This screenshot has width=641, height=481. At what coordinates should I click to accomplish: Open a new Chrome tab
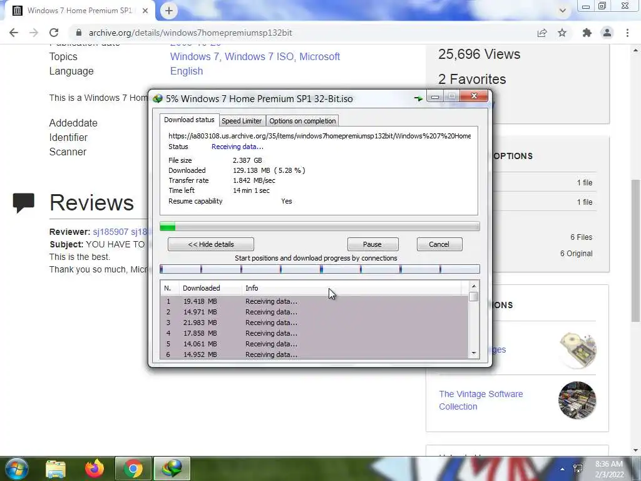coord(169,11)
